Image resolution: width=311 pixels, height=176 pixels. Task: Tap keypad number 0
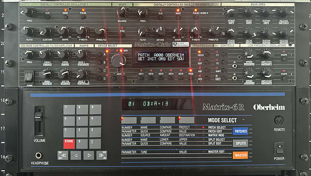point(82,143)
